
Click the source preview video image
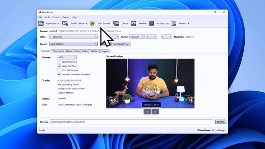(x=150, y=84)
